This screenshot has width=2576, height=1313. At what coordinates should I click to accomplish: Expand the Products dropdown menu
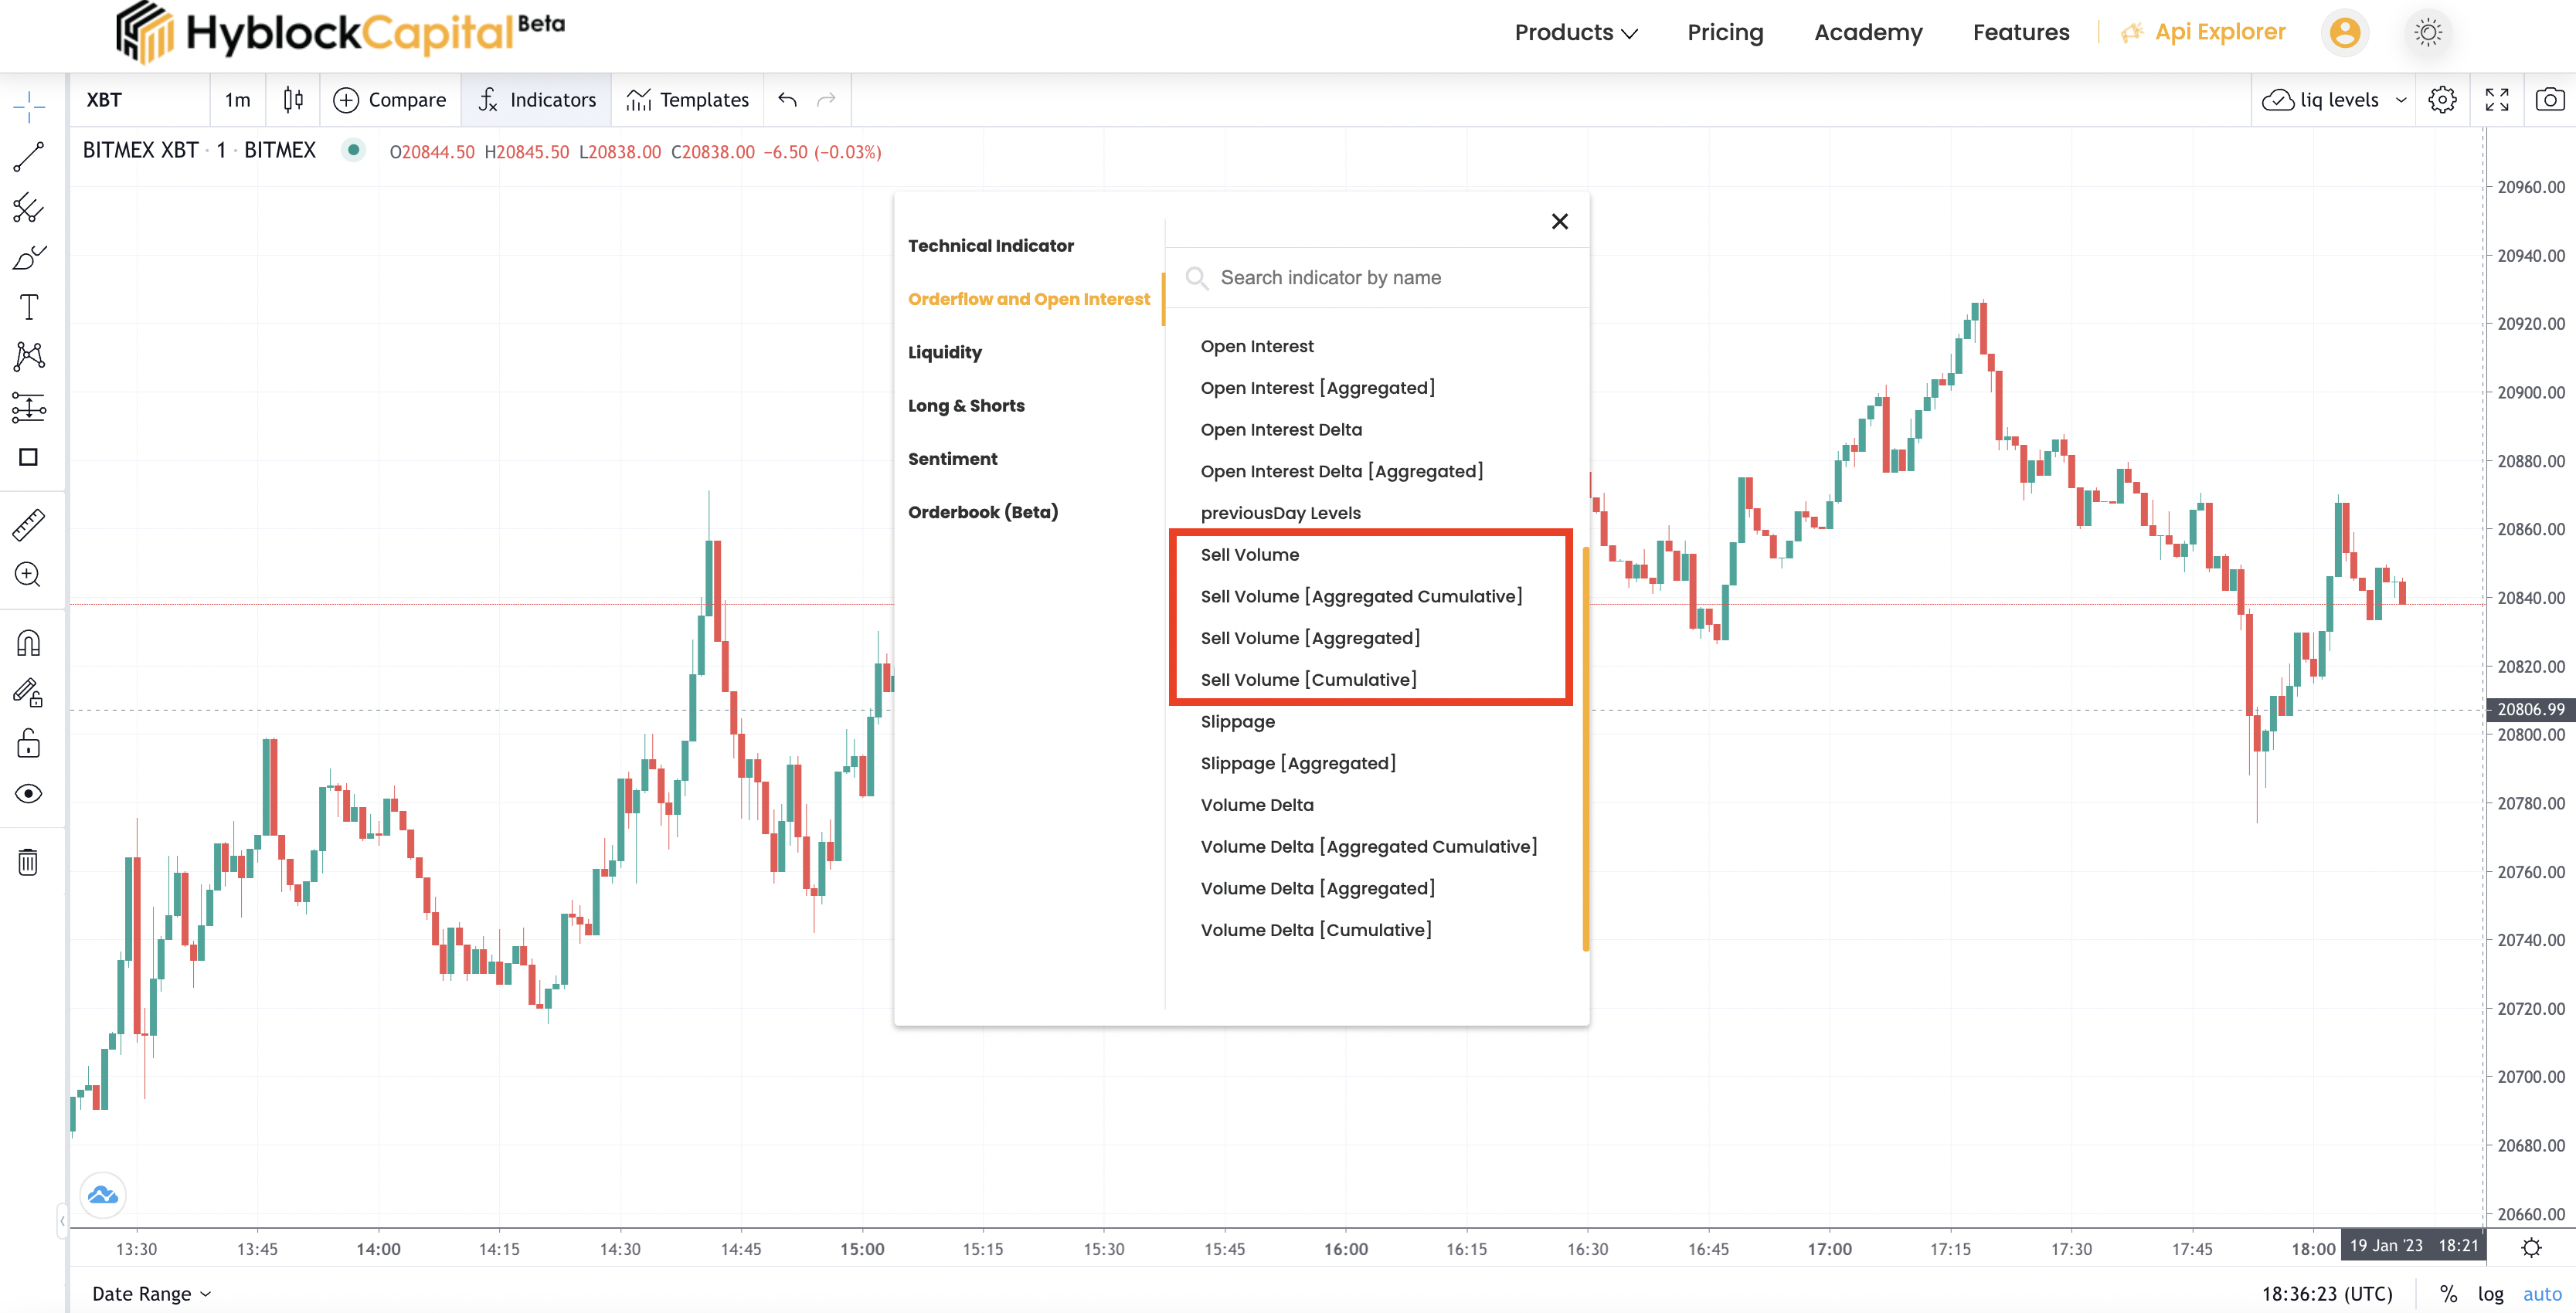(x=1575, y=33)
